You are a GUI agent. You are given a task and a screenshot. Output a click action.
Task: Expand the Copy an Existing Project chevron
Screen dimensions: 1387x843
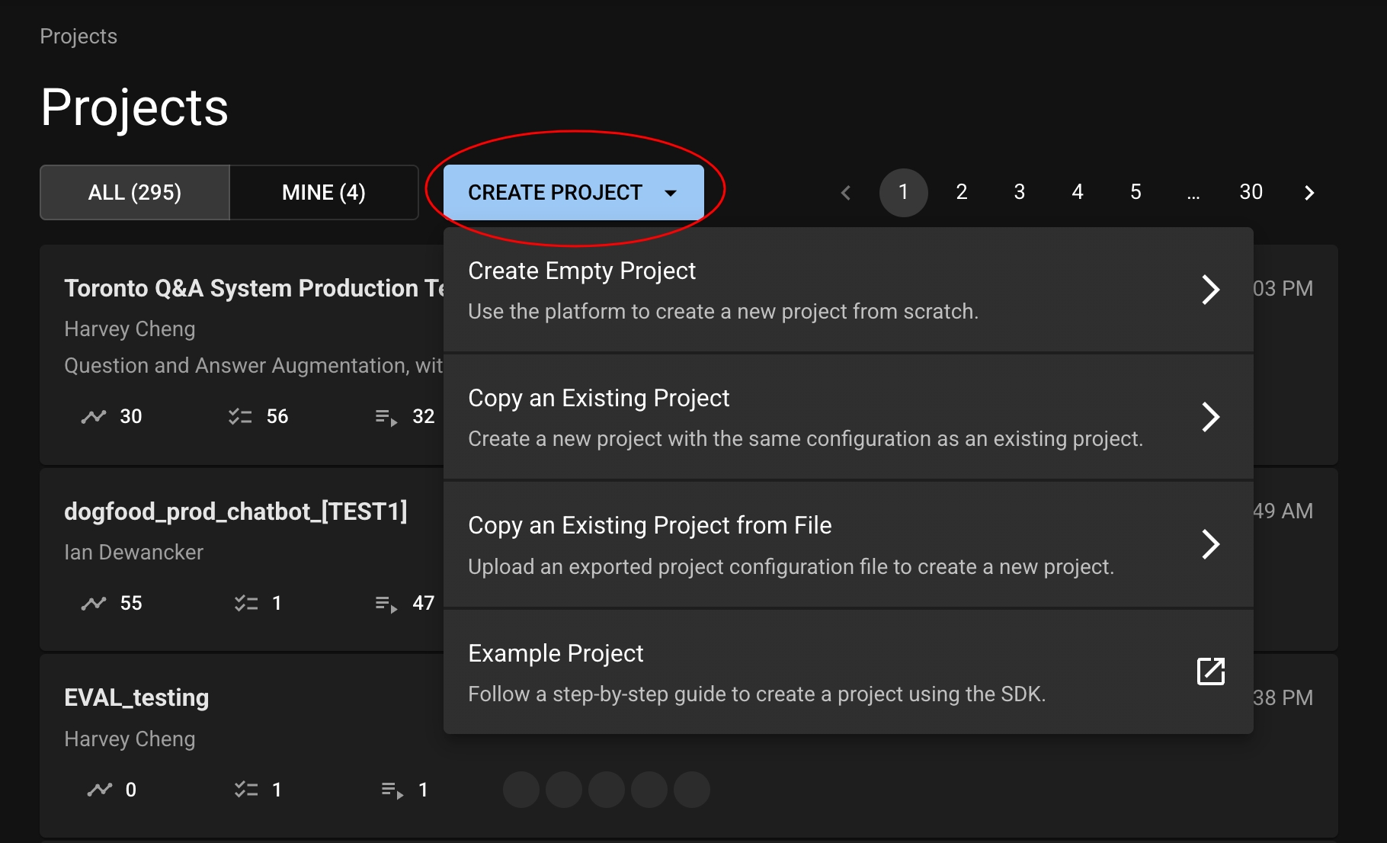[1210, 417]
